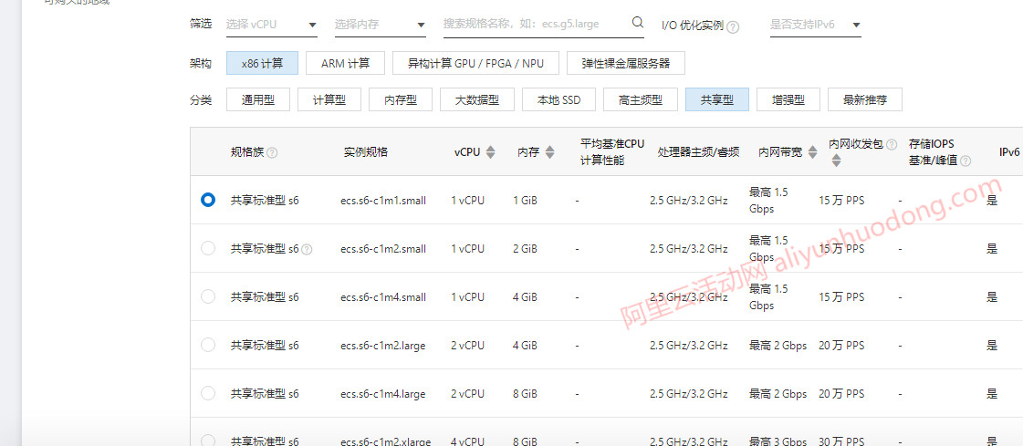Open help icon on ecs.s6-c1m2.small row

pyautogui.click(x=308, y=249)
